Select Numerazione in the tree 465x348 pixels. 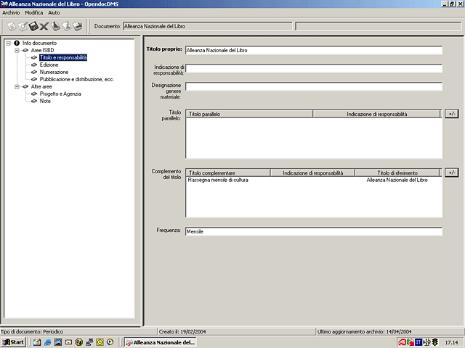tap(54, 72)
